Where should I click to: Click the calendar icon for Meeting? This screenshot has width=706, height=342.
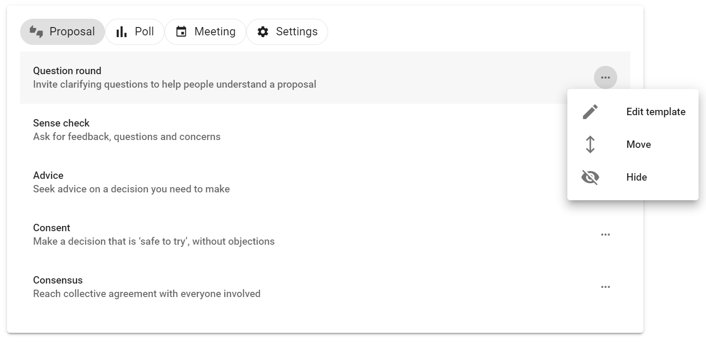click(x=181, y=31)
